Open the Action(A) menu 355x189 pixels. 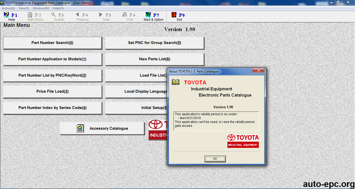point(8,8)
